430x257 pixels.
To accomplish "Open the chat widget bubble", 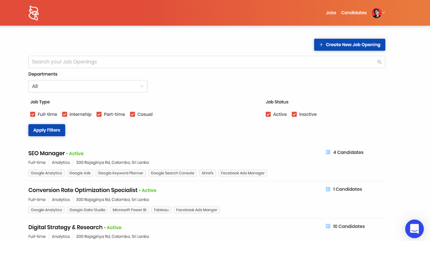I will [414, 229].
